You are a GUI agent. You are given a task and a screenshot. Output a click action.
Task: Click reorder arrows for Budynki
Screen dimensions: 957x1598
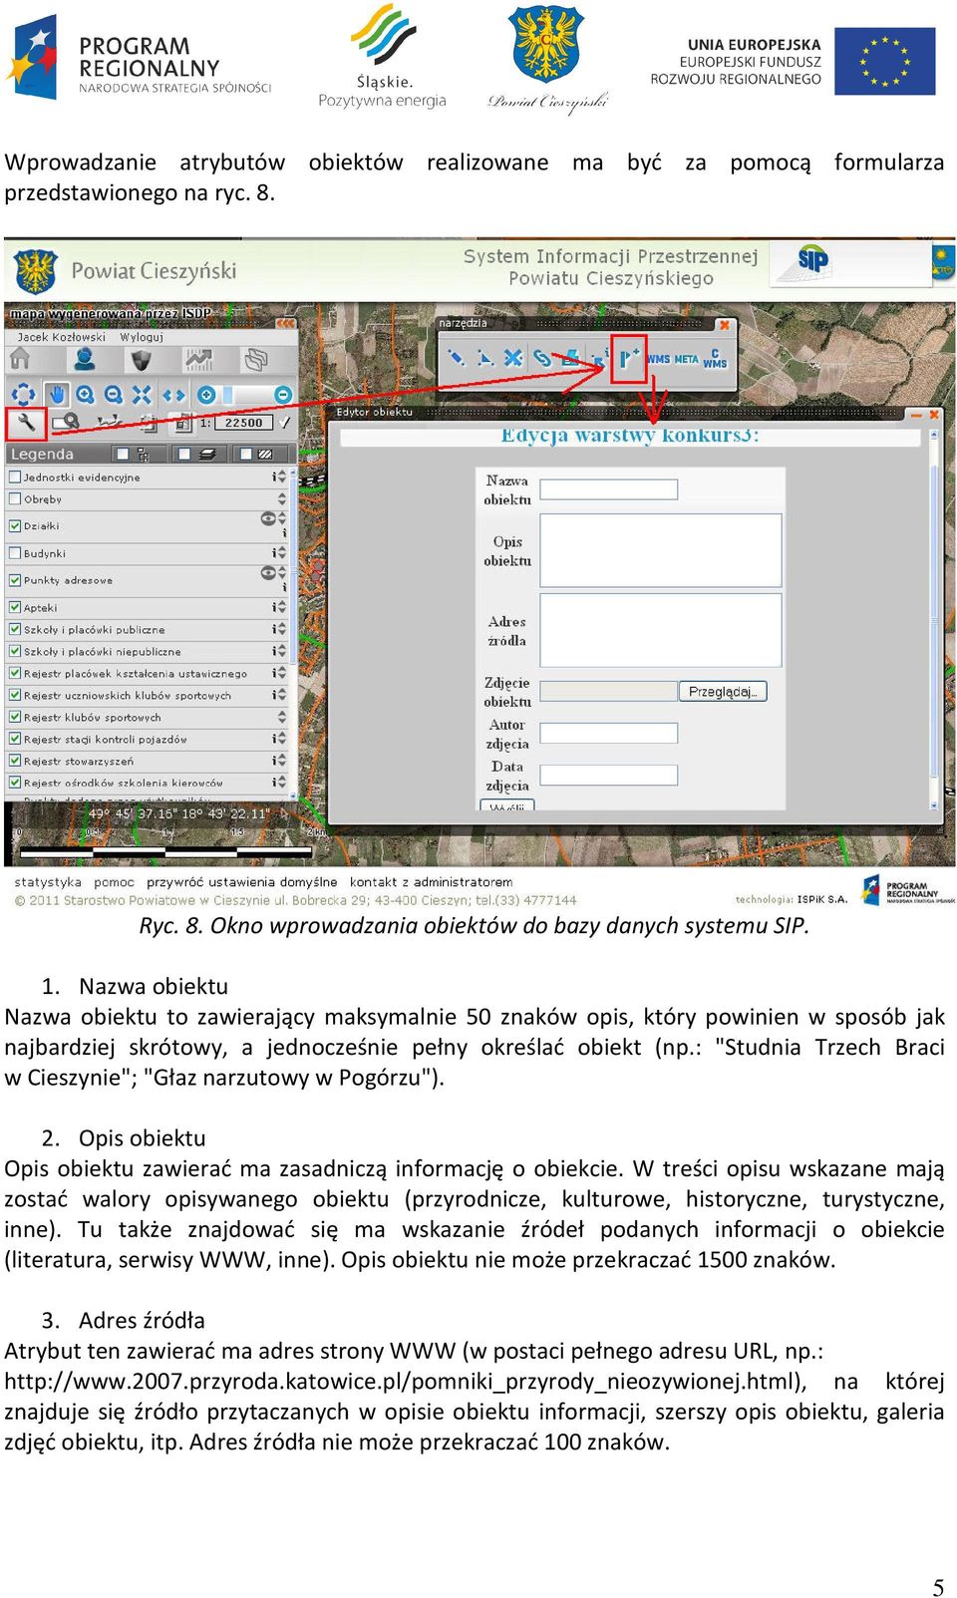282,552
